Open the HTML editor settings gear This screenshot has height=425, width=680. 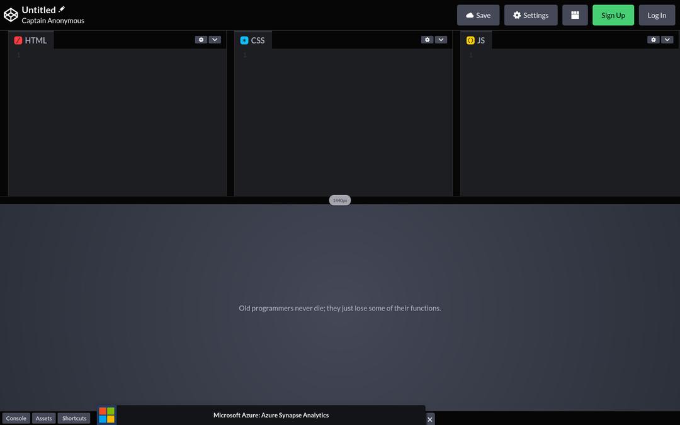click(200, 39)
